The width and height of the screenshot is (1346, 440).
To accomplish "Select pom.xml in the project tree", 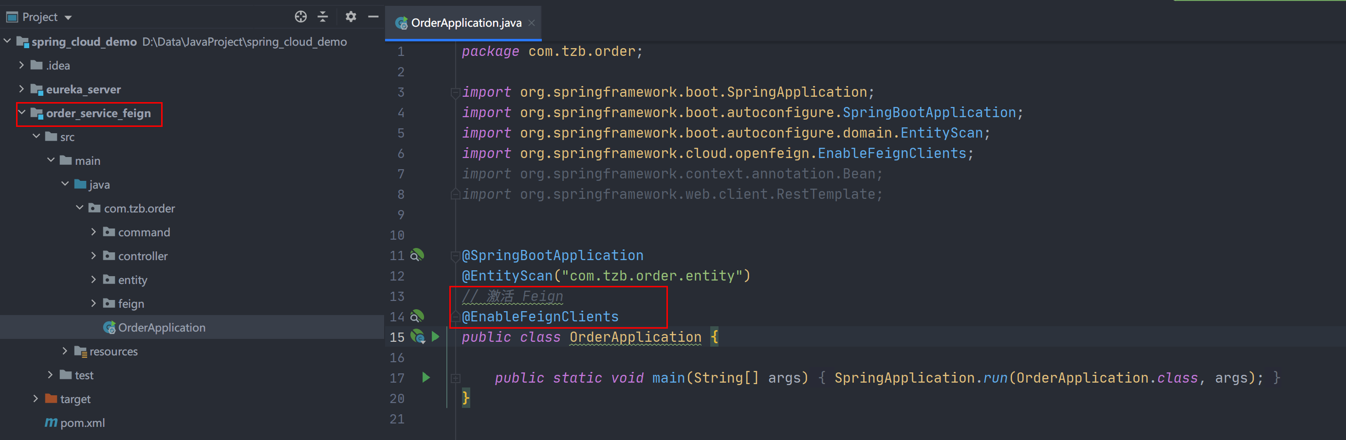I will [x=83, y=423].
